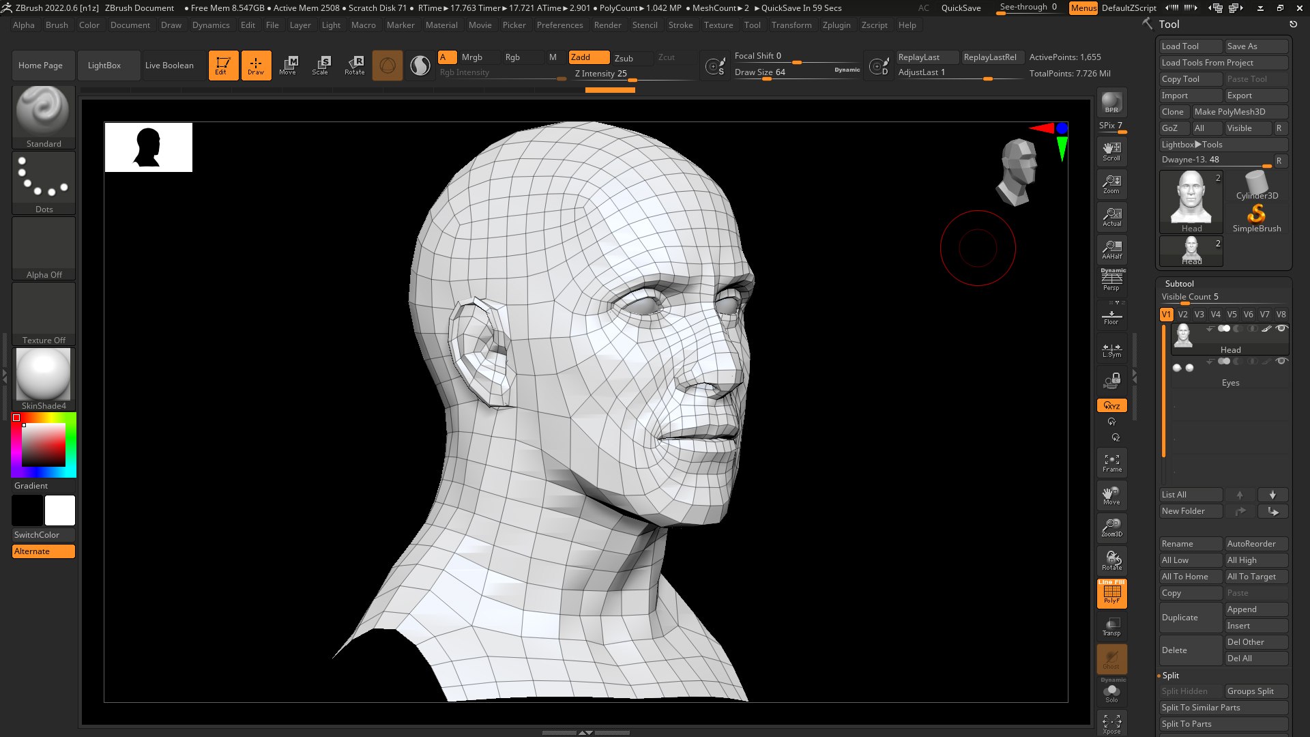Open the Brush menu
The width and height of the screenshot is (1310, 737).
coord(57,25)
